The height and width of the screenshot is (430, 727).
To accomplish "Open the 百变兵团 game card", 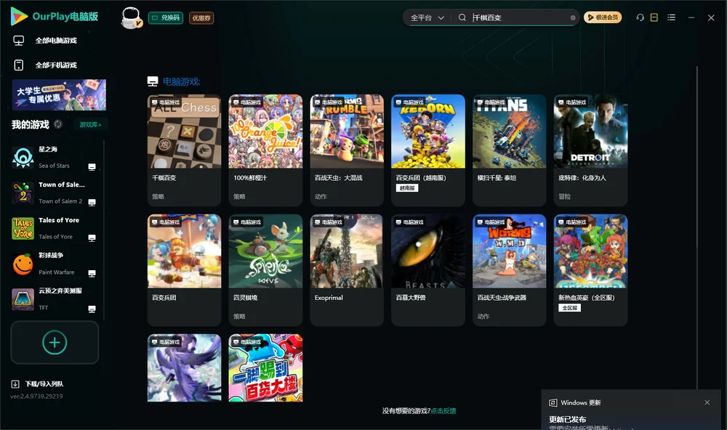I will pyautogui.click(x=184, y=270).
